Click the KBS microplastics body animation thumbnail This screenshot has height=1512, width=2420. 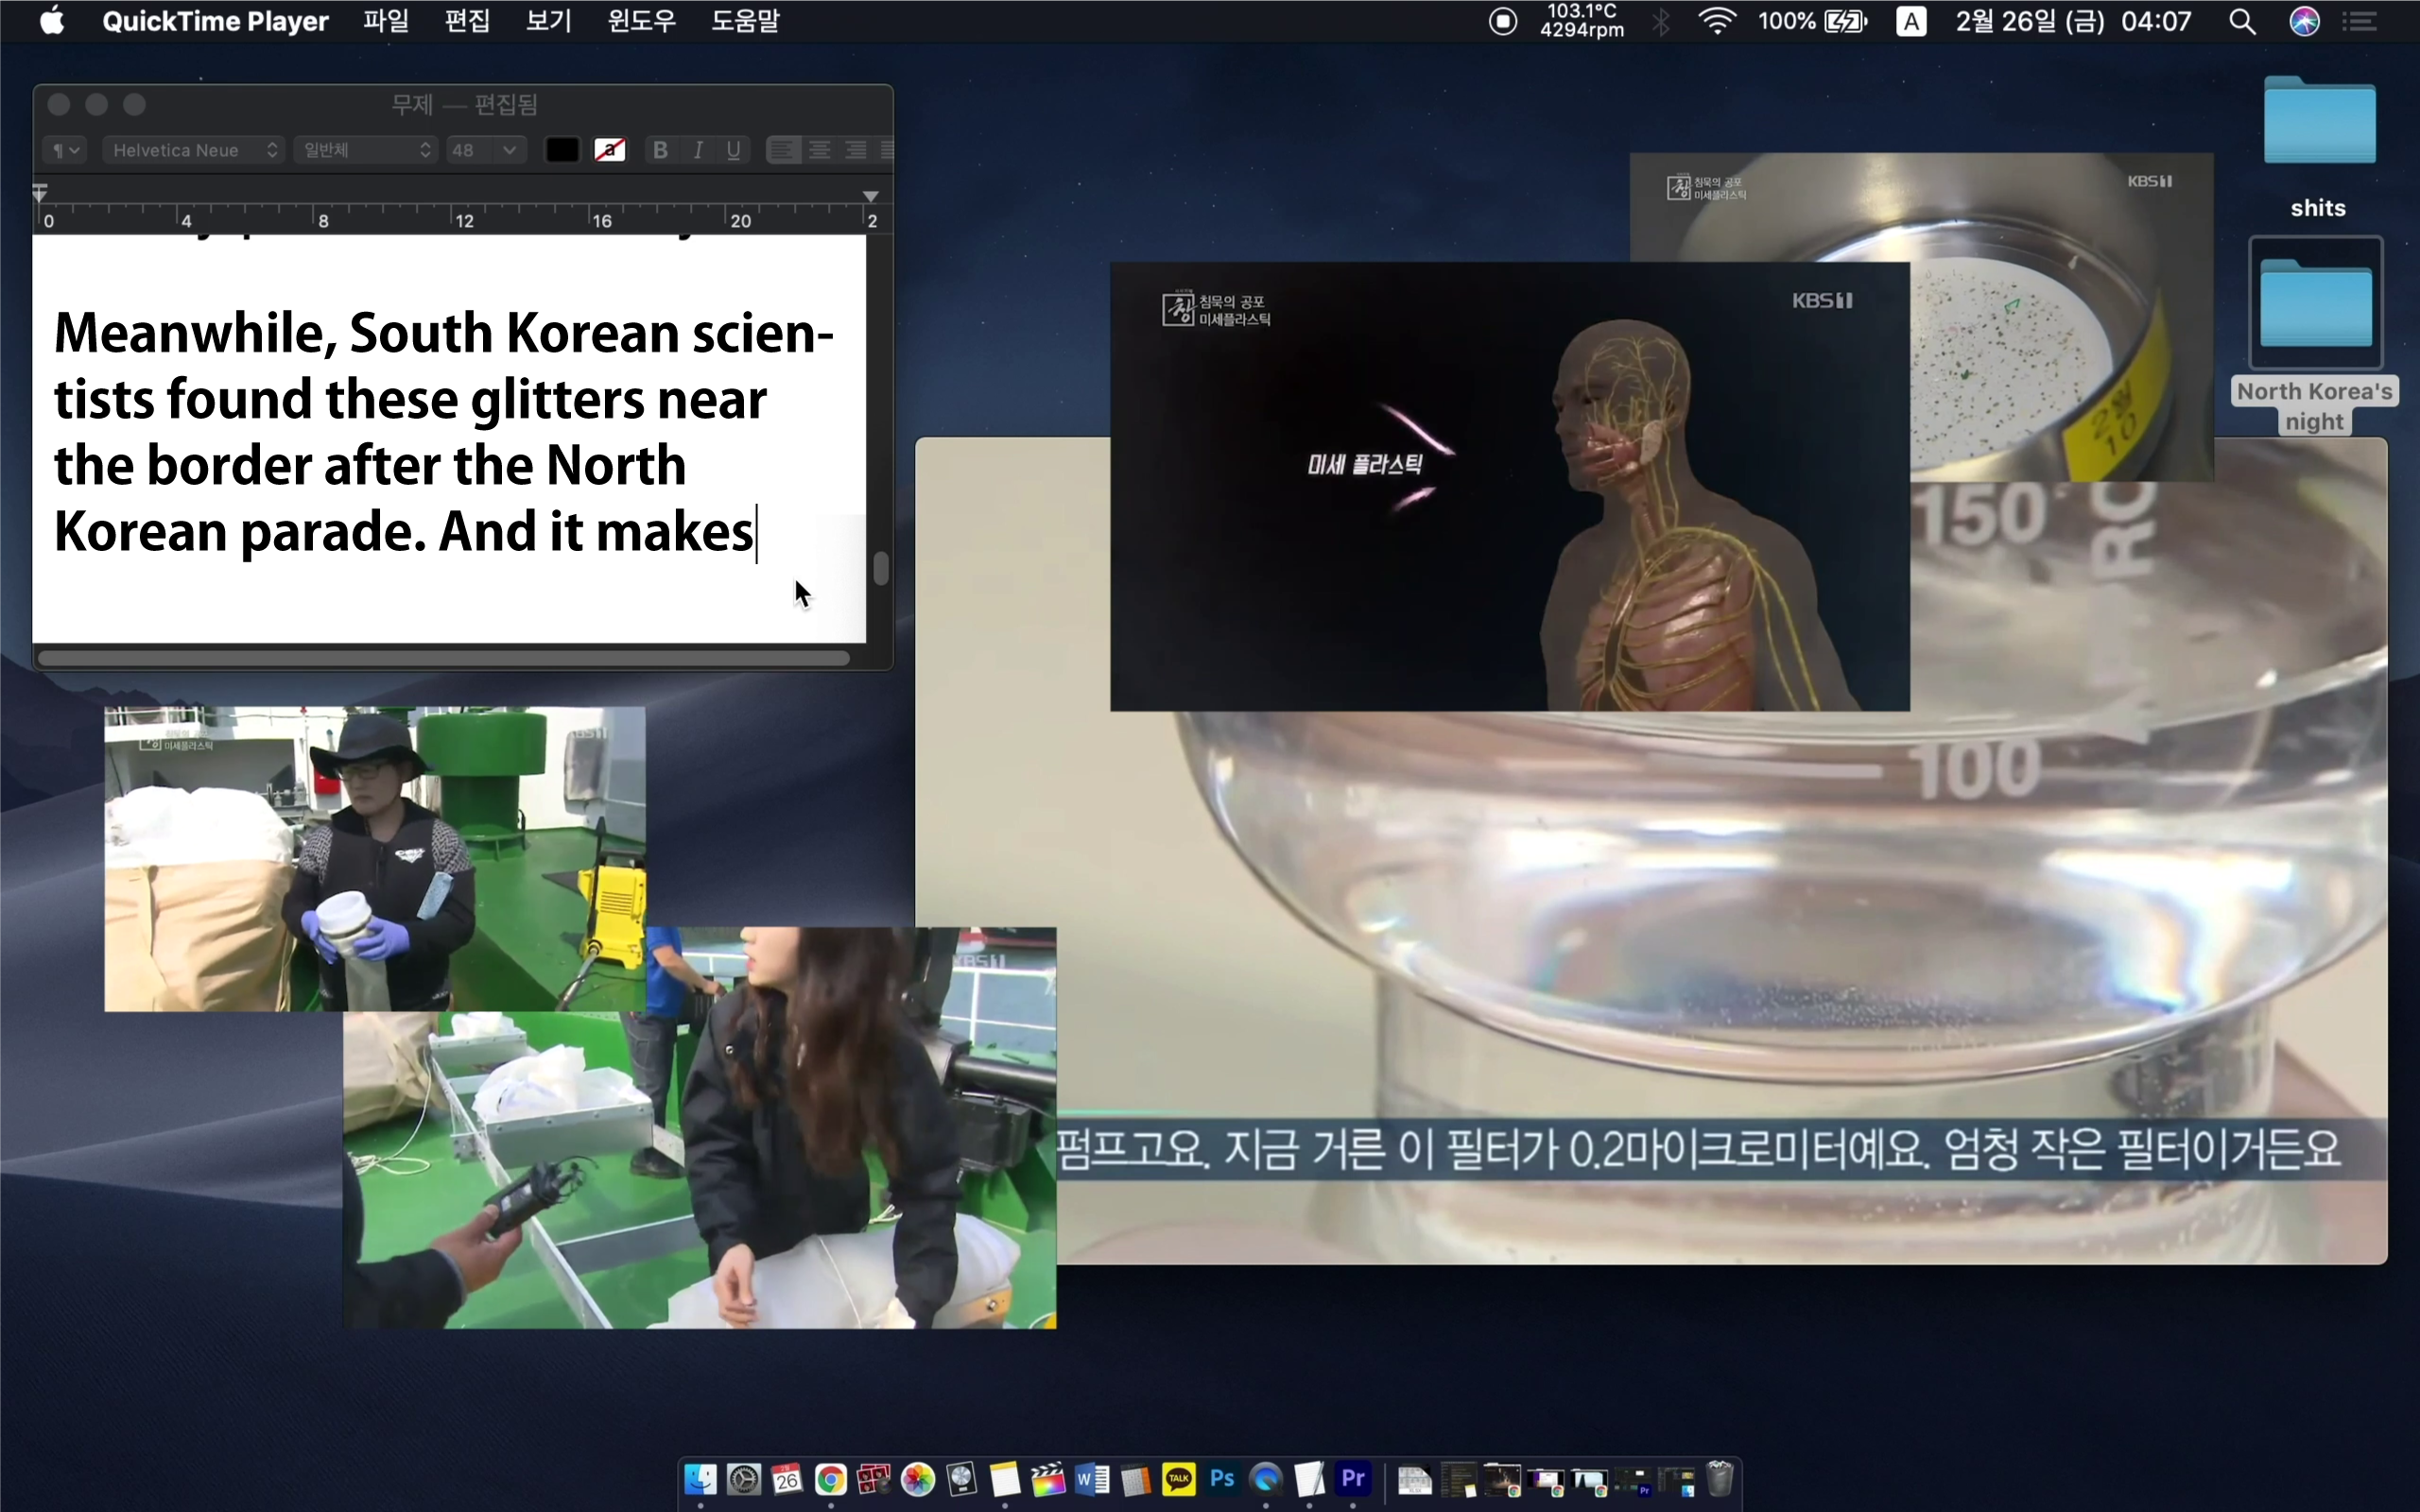[1508, 487]
